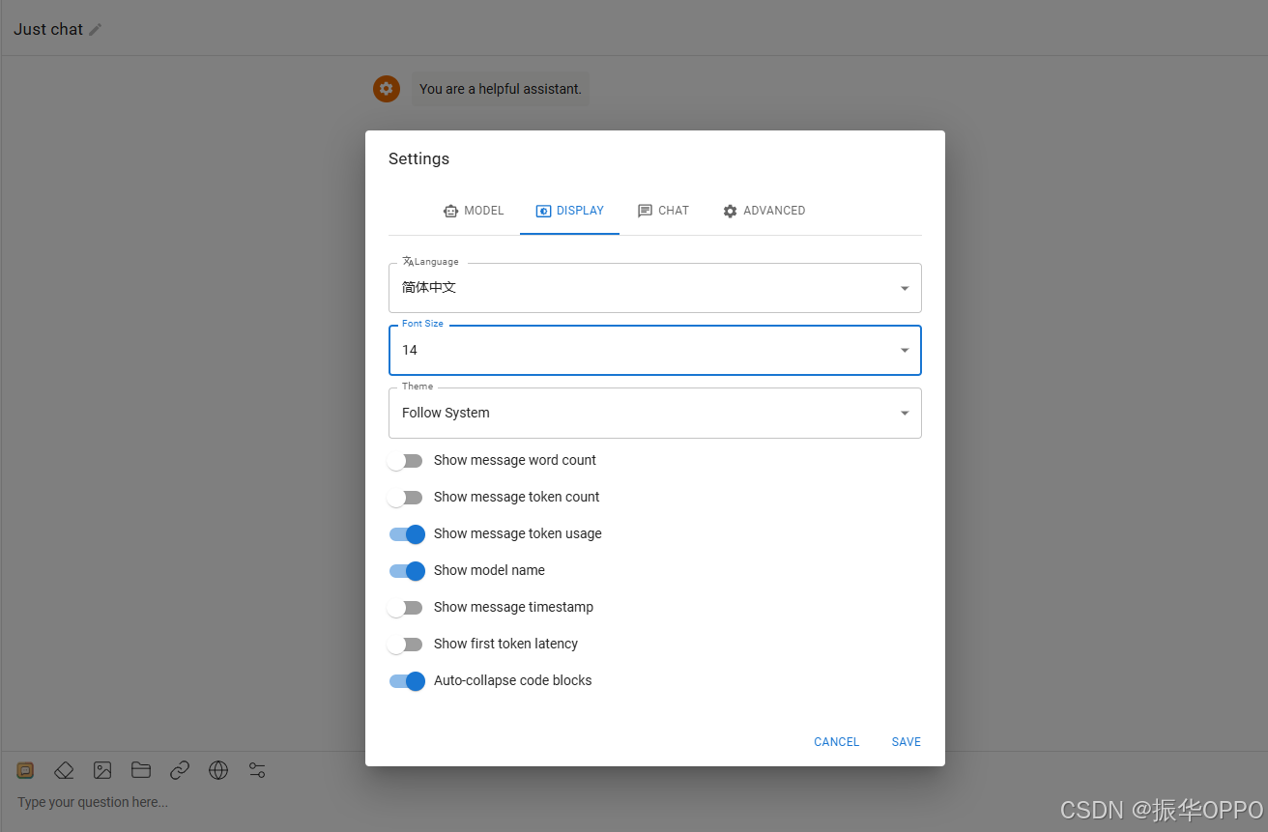Image resolution: width=1268 pixels, height=832 pixels.
Task: Open the sliders settings icon in toolbar
Action: click(x=257, y=770)
